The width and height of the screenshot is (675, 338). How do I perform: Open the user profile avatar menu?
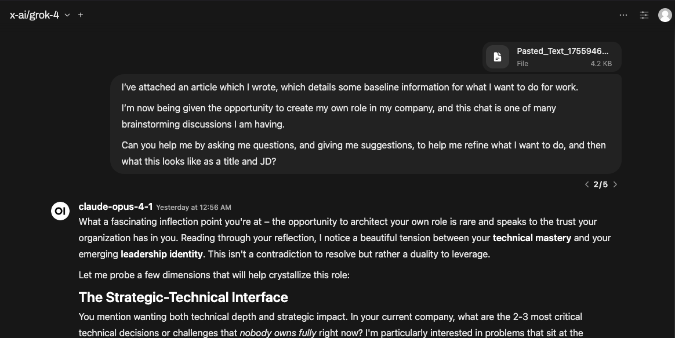click(665, 15)
